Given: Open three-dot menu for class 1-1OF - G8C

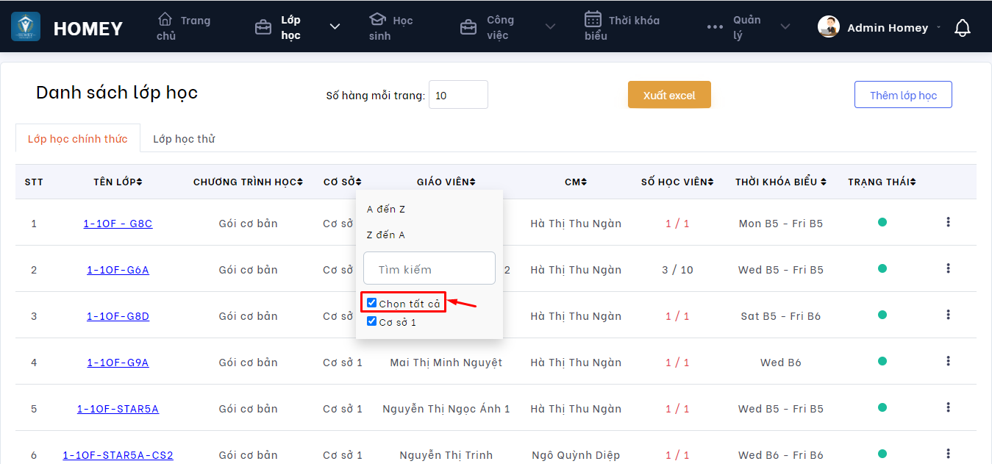Looking at the screenshot, I should (x=948, y=222).
